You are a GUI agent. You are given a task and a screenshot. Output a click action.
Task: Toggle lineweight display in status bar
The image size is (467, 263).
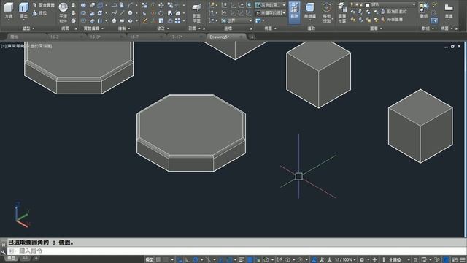coord(242,260)
